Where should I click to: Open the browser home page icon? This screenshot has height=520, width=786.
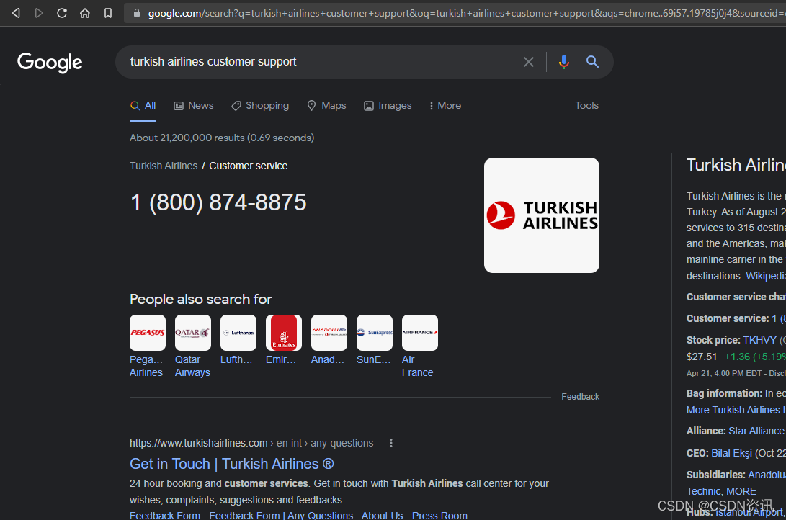click(x=85, y=13)
